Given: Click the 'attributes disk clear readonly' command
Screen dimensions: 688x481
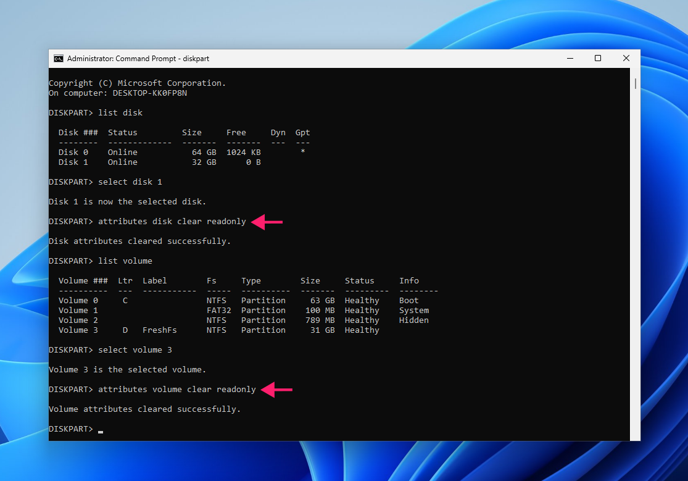Looking at the screenshot, I should tap(172, 222).
